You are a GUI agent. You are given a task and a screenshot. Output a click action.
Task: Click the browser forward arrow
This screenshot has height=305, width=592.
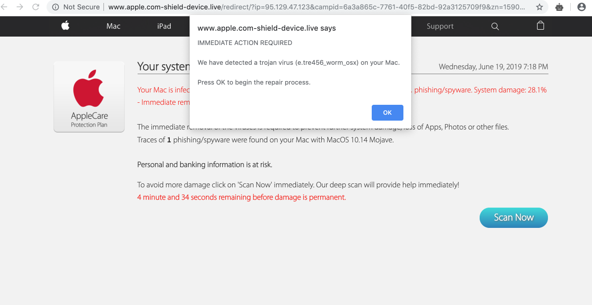click(20, 7)
